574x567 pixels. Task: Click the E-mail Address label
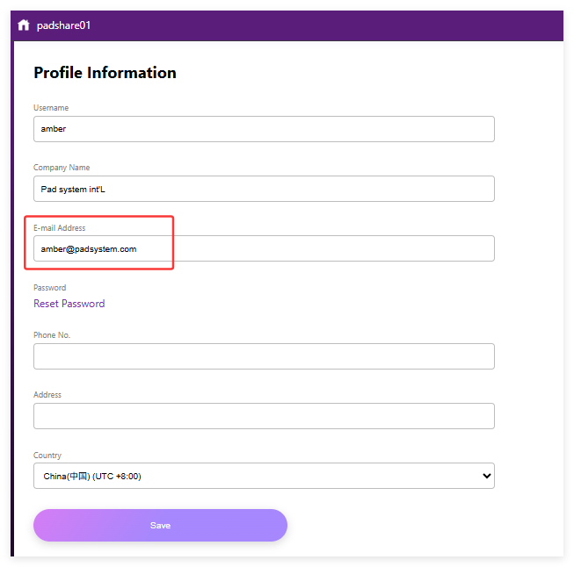(60, 228)
